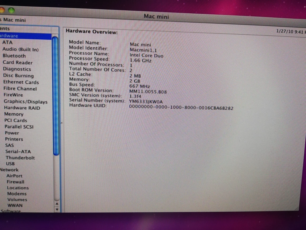
Task: Click the Processor Speed value 1.66 GHz
Action: click(141, 61)
